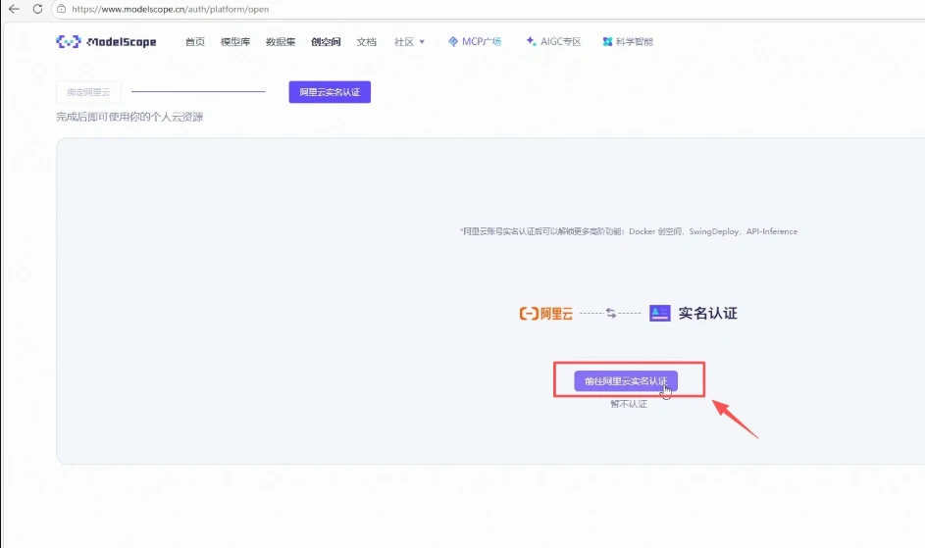
Task: Open the 创空间 nav item
Action: pos(326,42)
